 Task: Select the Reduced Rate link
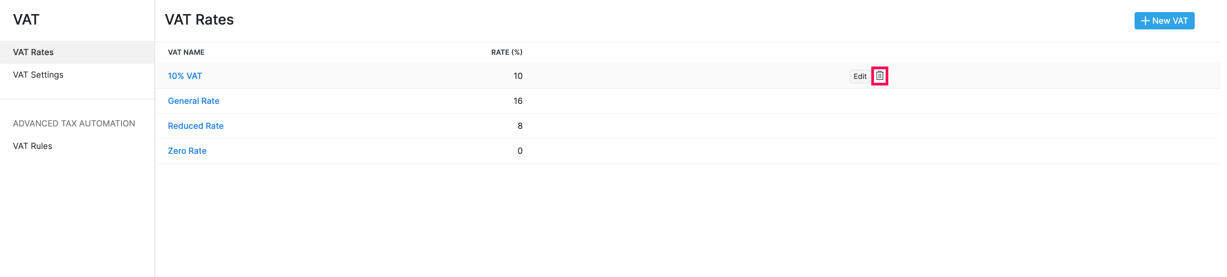point(195,126)
